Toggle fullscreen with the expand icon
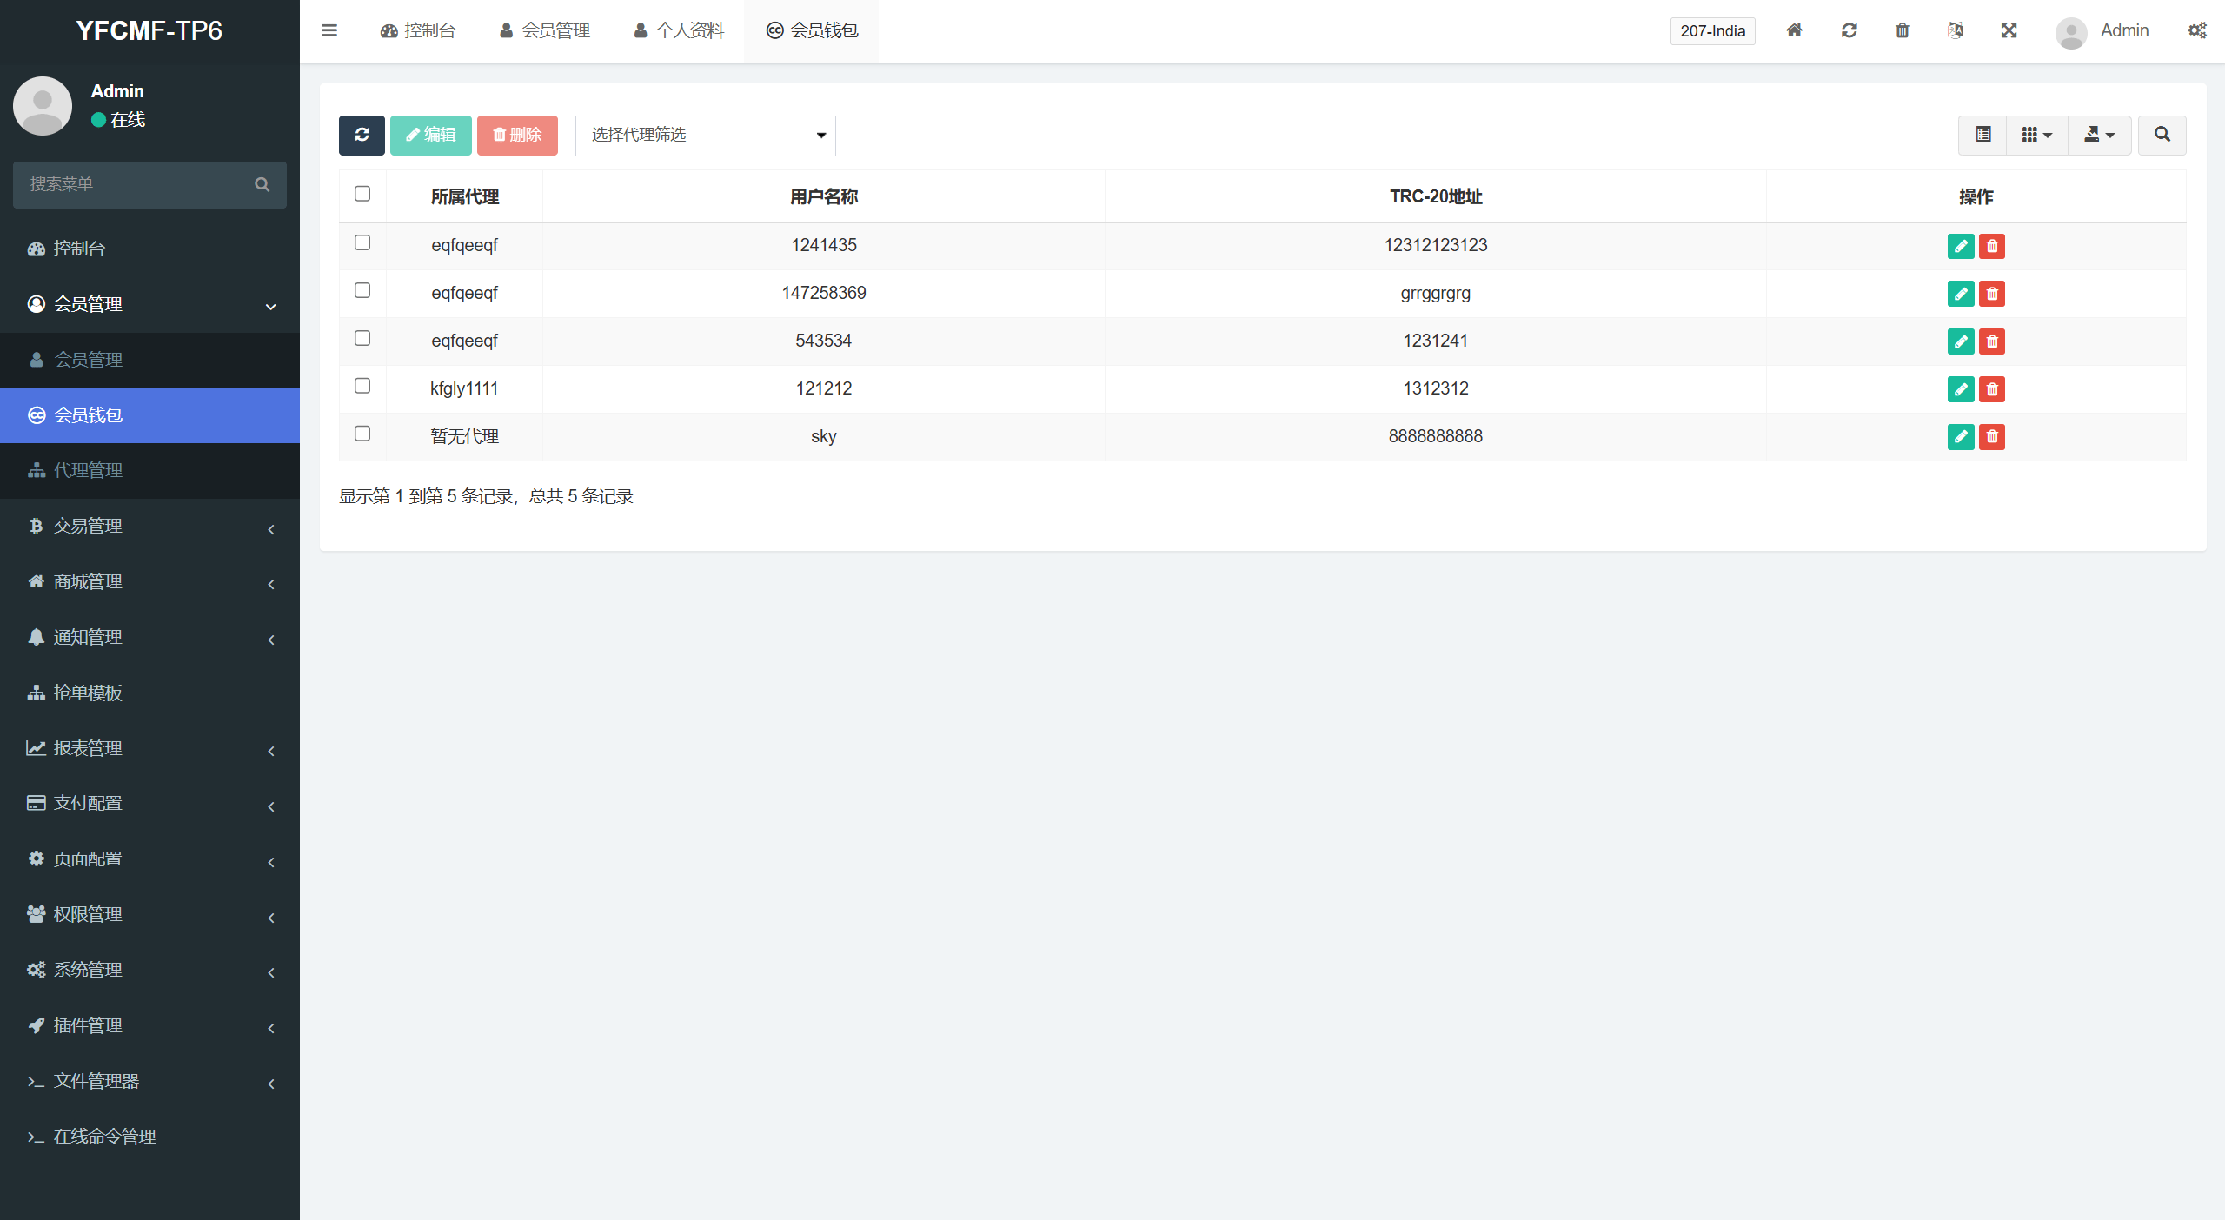This screenshot has width=2225, height=1220. (2009, 30)
